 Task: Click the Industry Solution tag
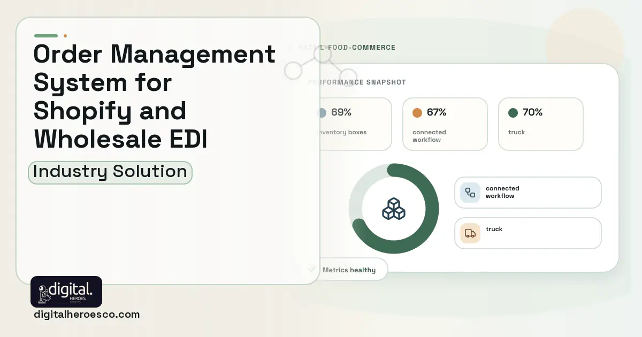(x=110, y=172)
